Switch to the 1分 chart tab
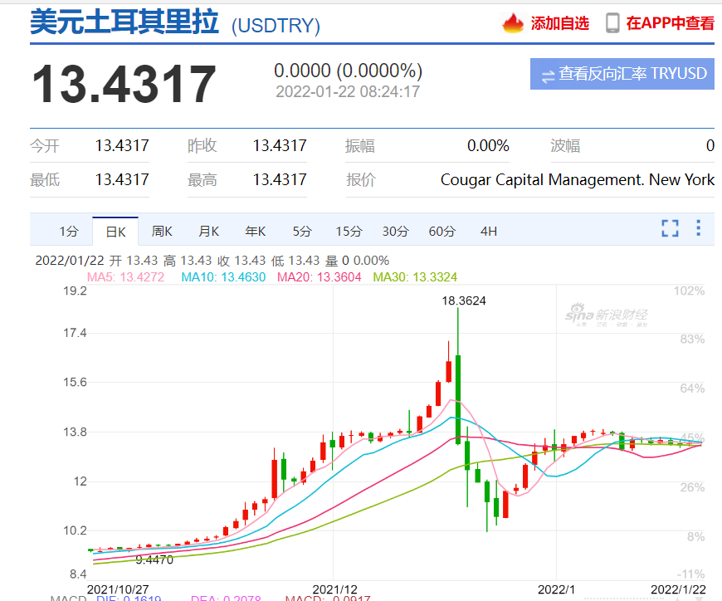 [69, 232]
